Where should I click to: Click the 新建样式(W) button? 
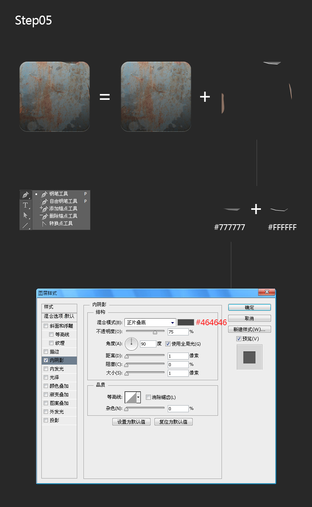point(249,329)
